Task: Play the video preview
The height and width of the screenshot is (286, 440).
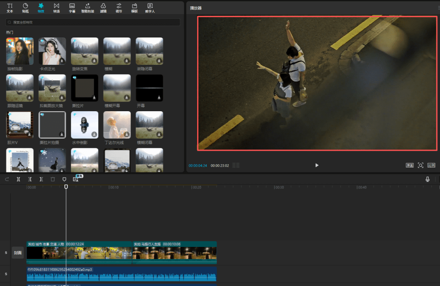Action: [x=317, y=165]
